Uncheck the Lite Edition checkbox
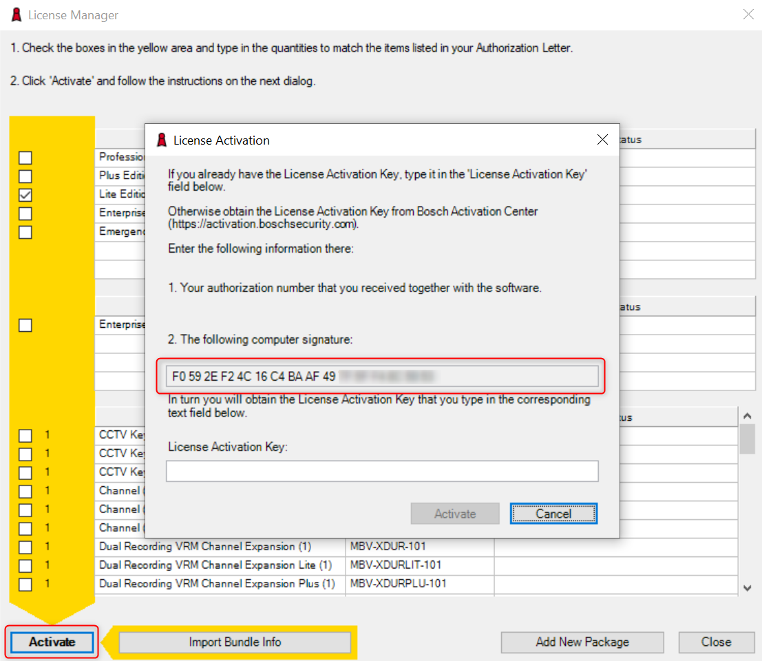 click(25, 196)
